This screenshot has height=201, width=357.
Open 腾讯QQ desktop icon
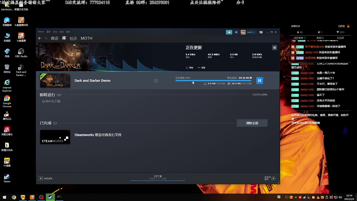tap(7, 116)
